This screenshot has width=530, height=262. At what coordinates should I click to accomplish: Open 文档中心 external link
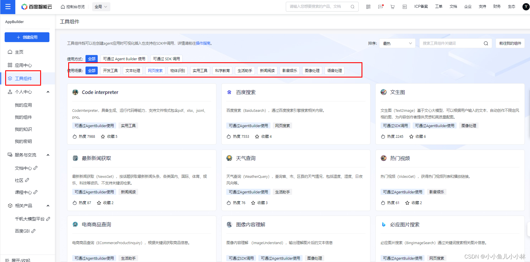click(26, 168)
